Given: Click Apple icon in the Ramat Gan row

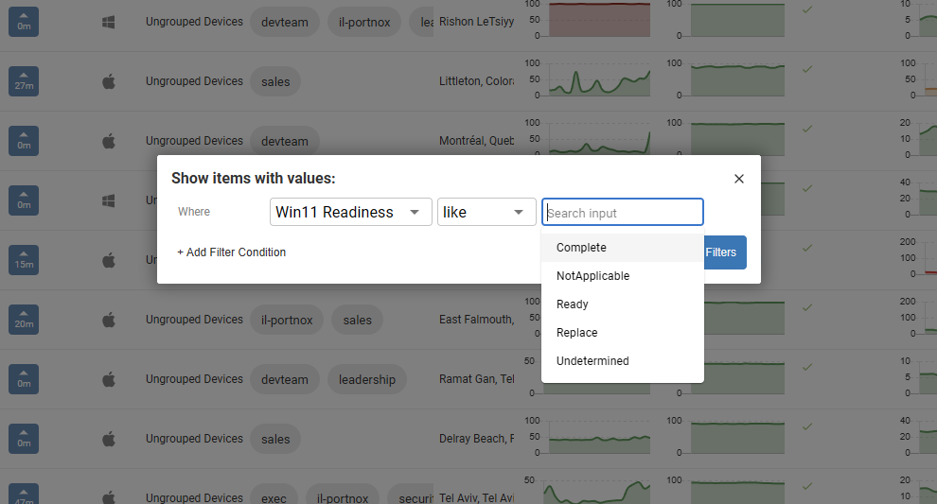Looking at the screenshot, I should point(108,379).
